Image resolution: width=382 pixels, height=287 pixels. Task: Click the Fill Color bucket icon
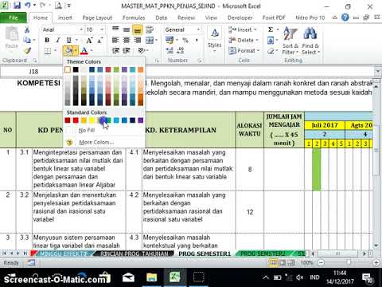(x=68, y=50)
